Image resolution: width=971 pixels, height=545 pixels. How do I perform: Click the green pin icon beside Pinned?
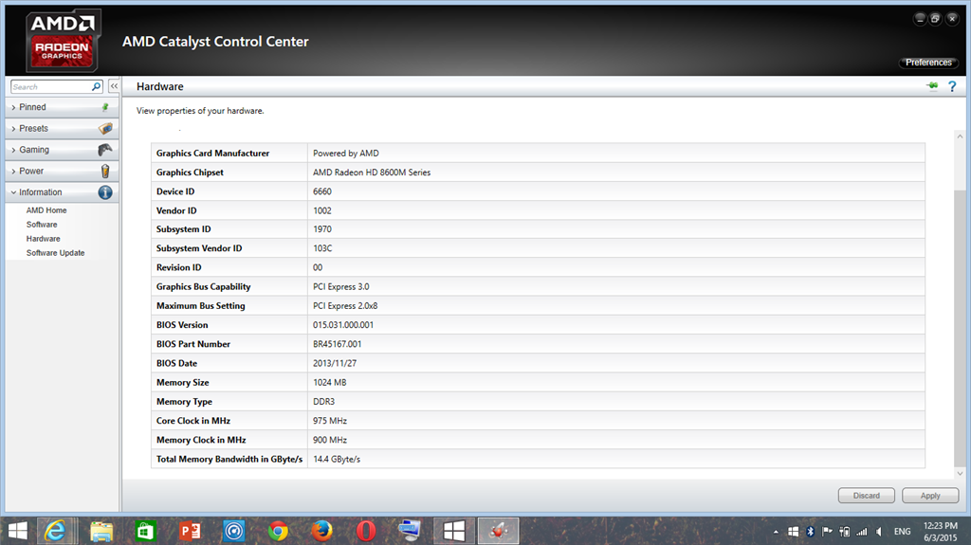[x=105, y=107]
